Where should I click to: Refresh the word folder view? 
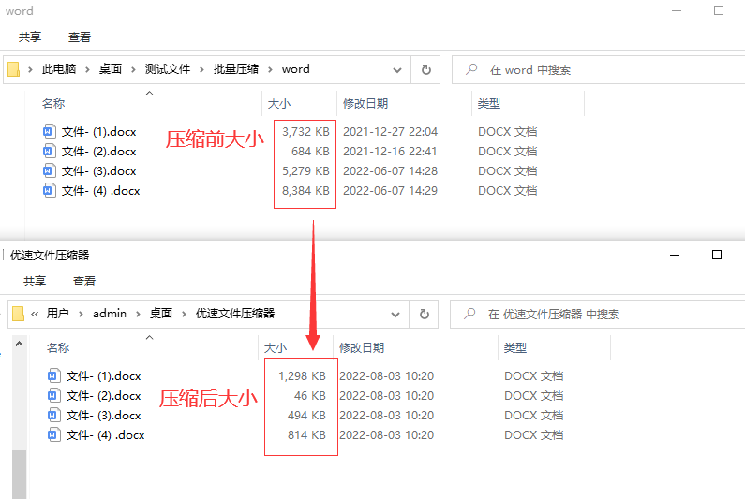[x=426, y=70]
